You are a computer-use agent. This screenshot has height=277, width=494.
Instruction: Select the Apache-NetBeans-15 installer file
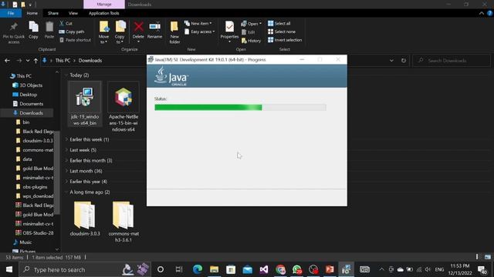tap(123, 107)
